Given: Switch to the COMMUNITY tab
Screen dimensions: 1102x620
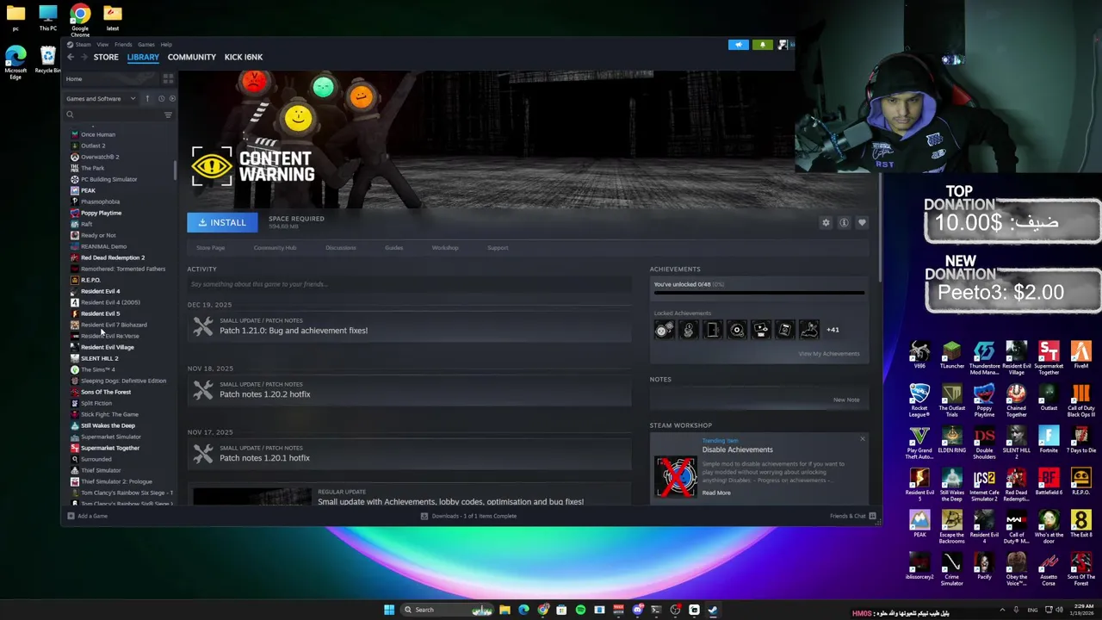Looking at the screenshot, I should [192, 57].
